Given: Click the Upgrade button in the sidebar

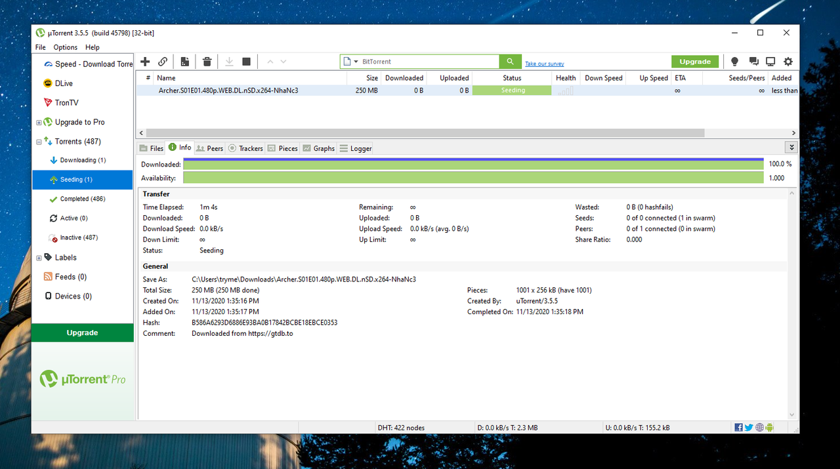Looking at the screenshot, I should pos(83,333).
